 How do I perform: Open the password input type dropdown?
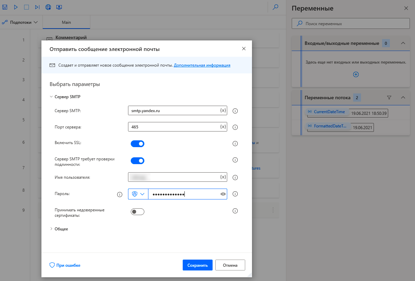coord(138,194)
